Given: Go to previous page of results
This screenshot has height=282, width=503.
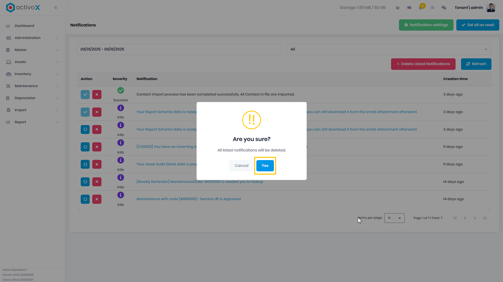Looking at the screenshot, I should (465, 218).
